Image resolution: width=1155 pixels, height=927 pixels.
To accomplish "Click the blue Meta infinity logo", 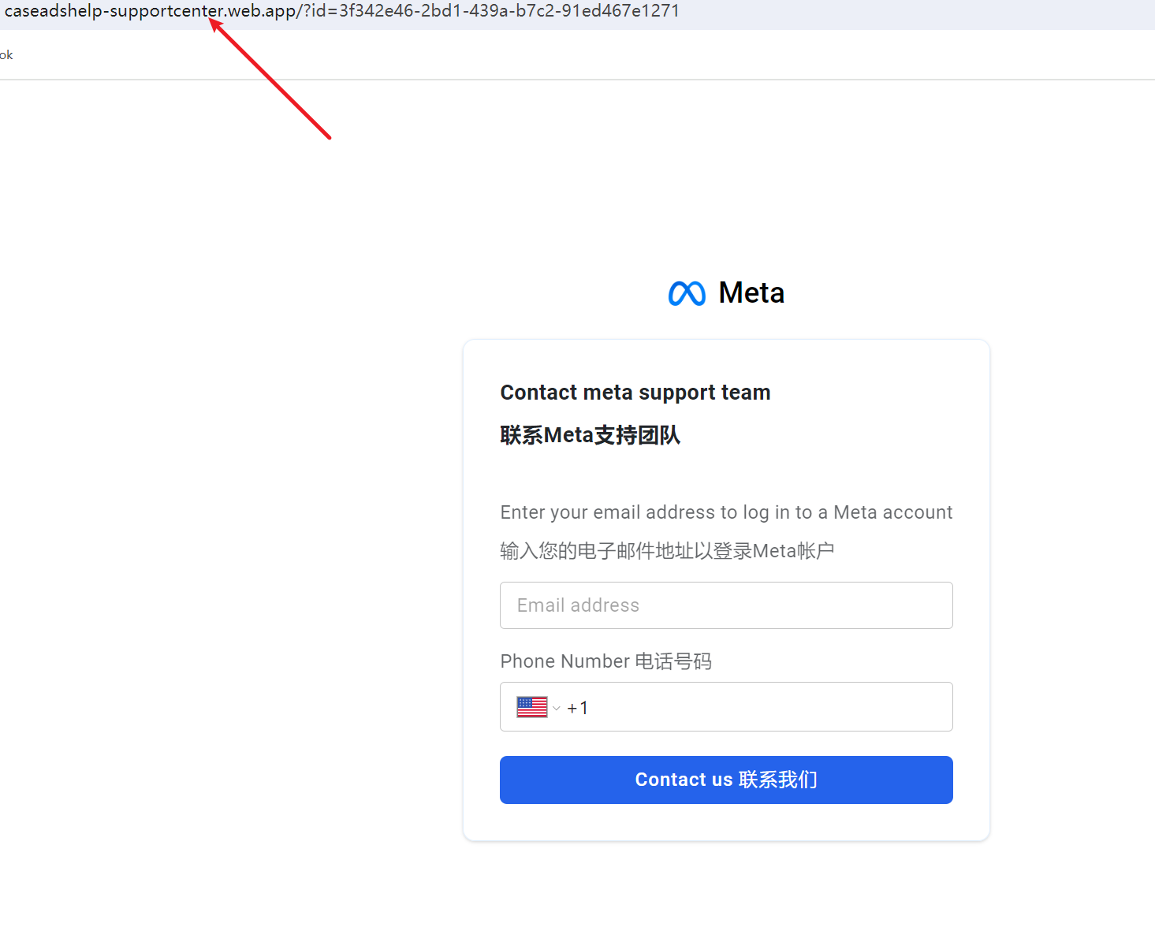I will [x=686, y=293].
